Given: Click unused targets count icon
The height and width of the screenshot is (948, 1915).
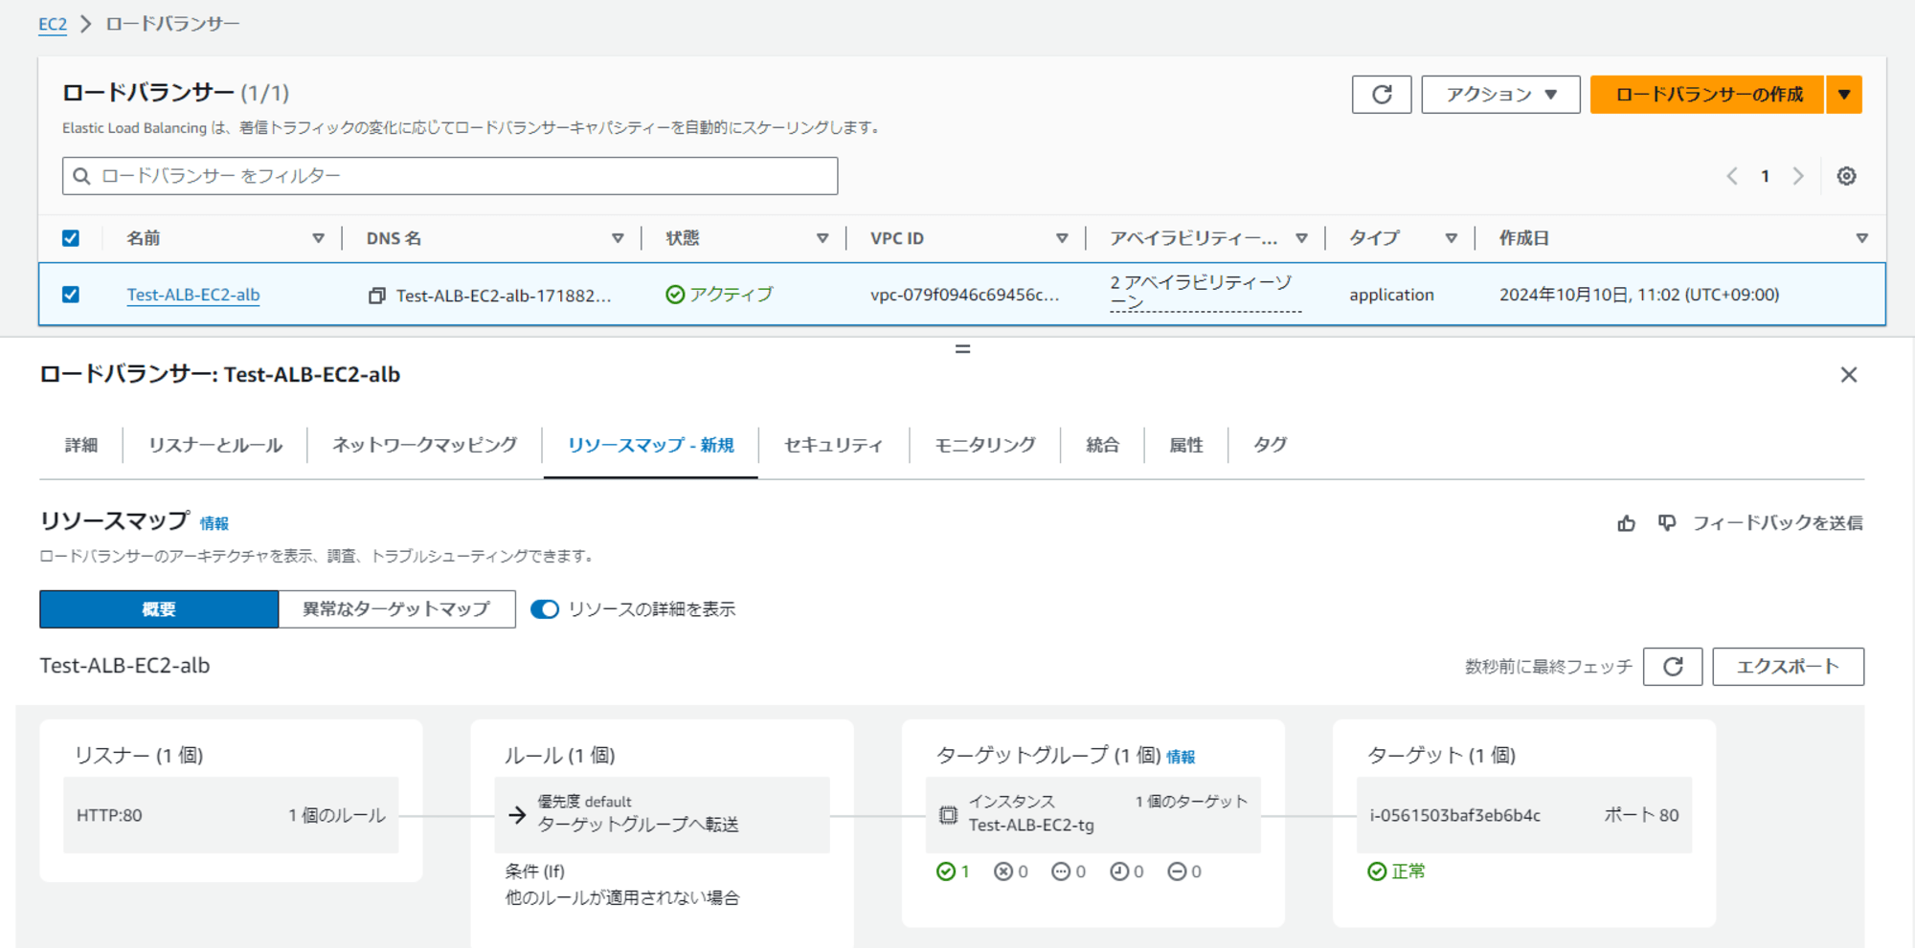Looking at the screenshot, I should [x=1061, y=871].
